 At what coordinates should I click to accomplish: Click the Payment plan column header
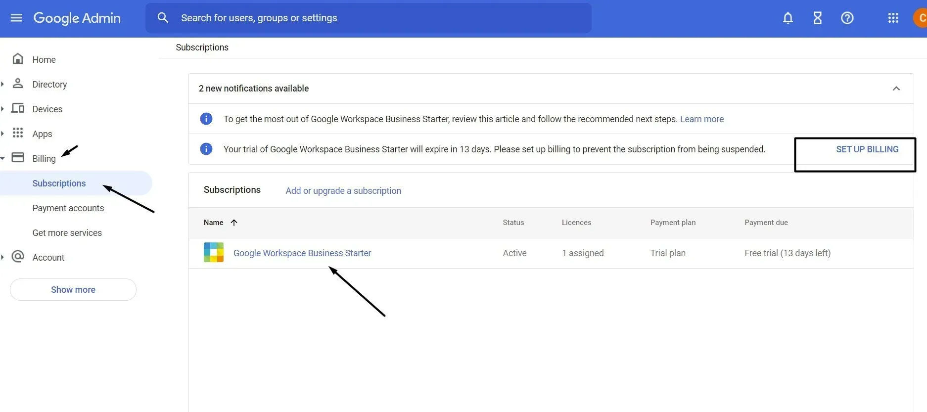(673, 223)
